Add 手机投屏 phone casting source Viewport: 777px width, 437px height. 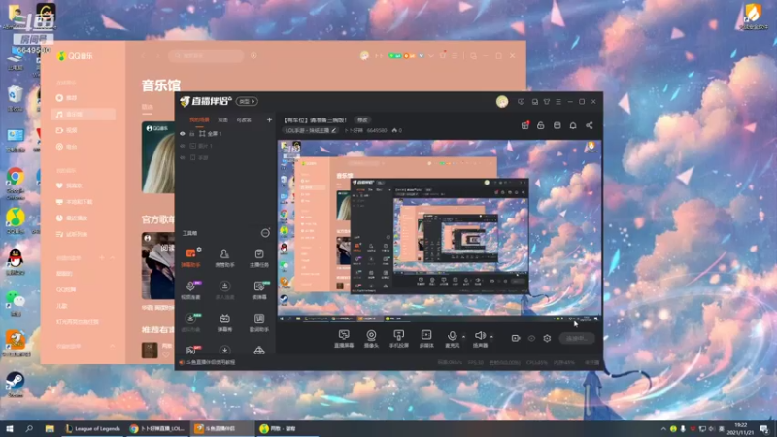click(x=399, y=339)
